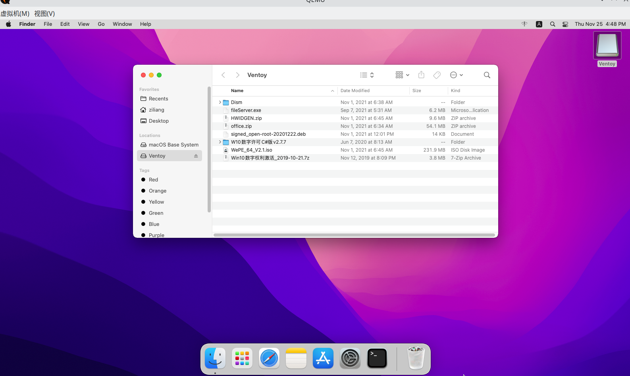This screenshot has height=376, width=630.
Task: Open the Group By dropdown
Action: click(403, 75)
